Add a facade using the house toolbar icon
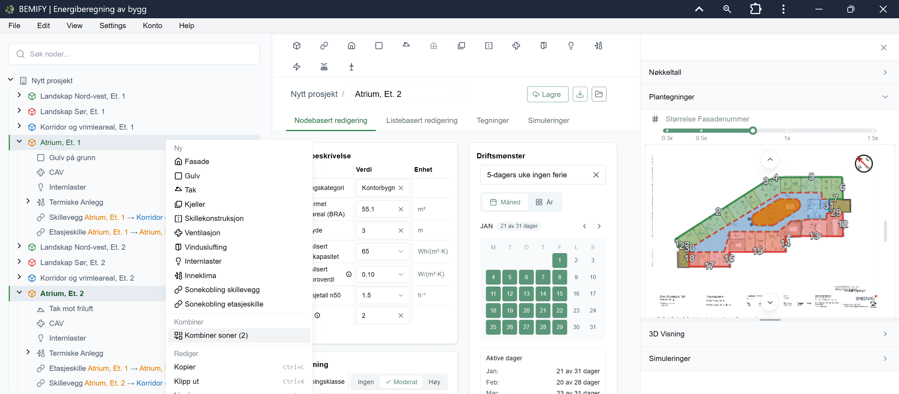 click(x=352, y=46)
